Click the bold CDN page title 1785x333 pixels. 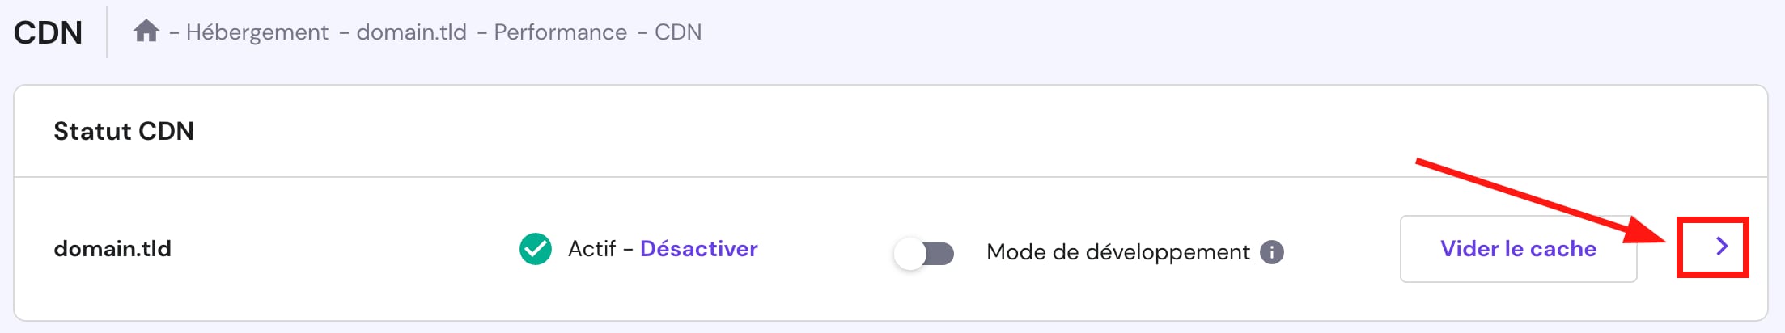pyautogui.click(x=49, y=32)
